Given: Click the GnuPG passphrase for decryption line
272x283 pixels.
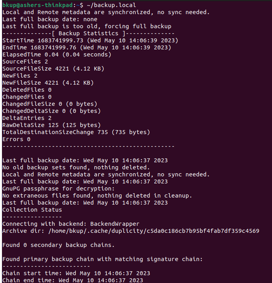Looking at the screenshot, I should coord(58,189).
